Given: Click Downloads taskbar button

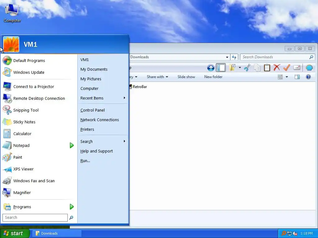Looking at the screenshot, I should pos(57,233).
